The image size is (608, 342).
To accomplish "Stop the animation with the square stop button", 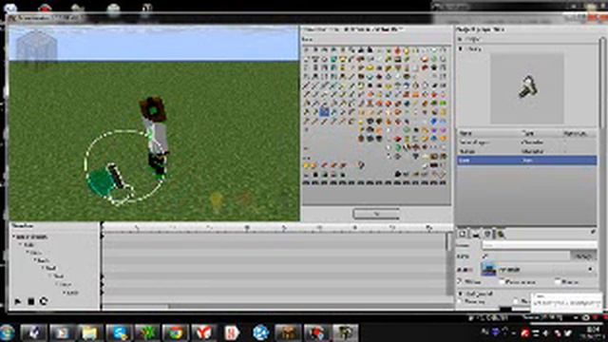I will pos(31,301).
